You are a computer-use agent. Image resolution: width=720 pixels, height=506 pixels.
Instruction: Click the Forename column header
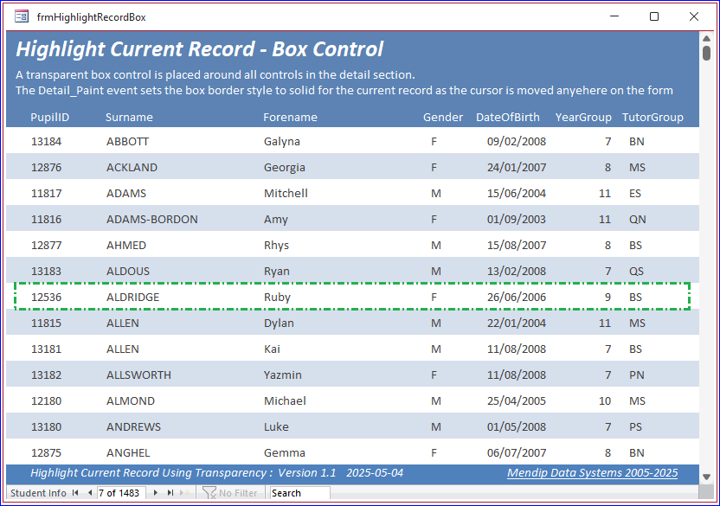290,117
